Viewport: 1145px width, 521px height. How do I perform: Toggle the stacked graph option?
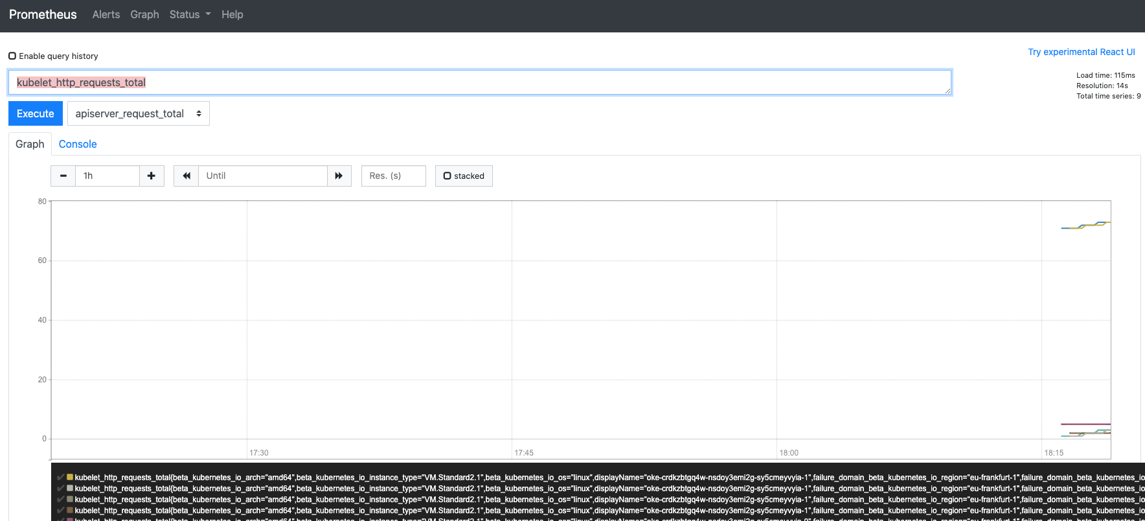point(464,176)
